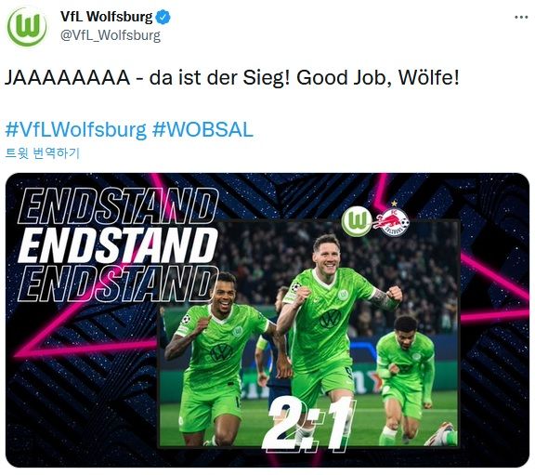Click the FC Salzburg crest in the image

[x=392, y=220]
